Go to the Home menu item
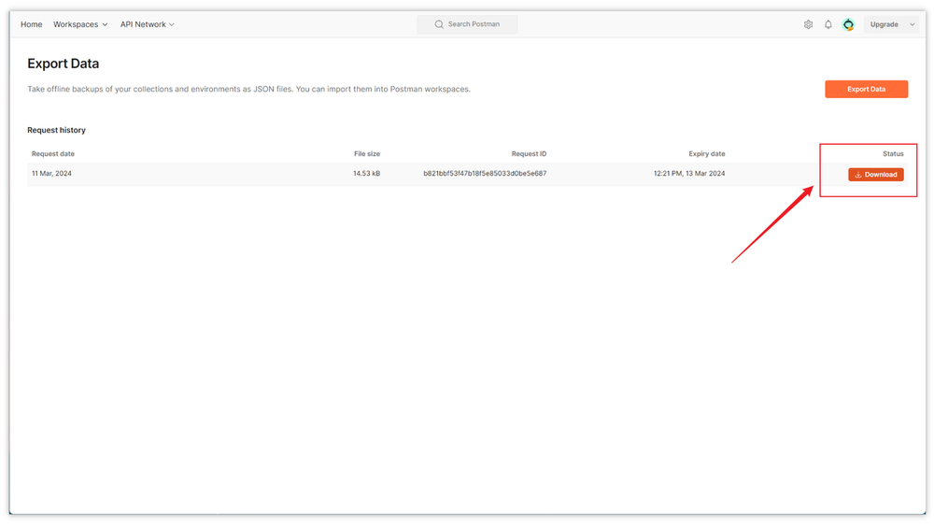The image size is (934, 528). [x=32, y=24]
